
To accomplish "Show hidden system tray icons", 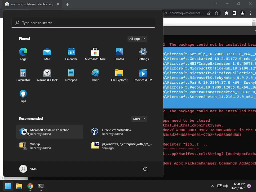I will pyautogui.click(x=212, y=186).
